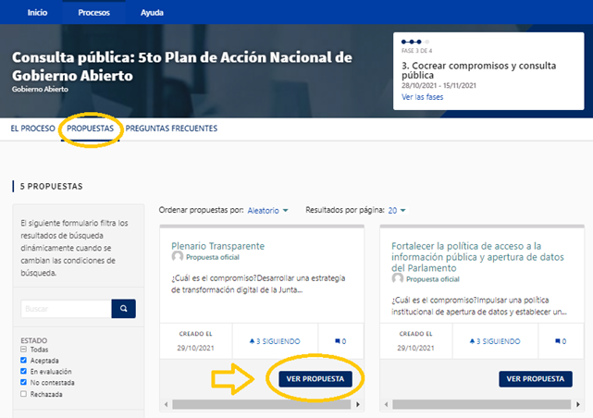Toggle the Todas state checkbox
Viewport: 593px width, 418px height.
point(23,350)
